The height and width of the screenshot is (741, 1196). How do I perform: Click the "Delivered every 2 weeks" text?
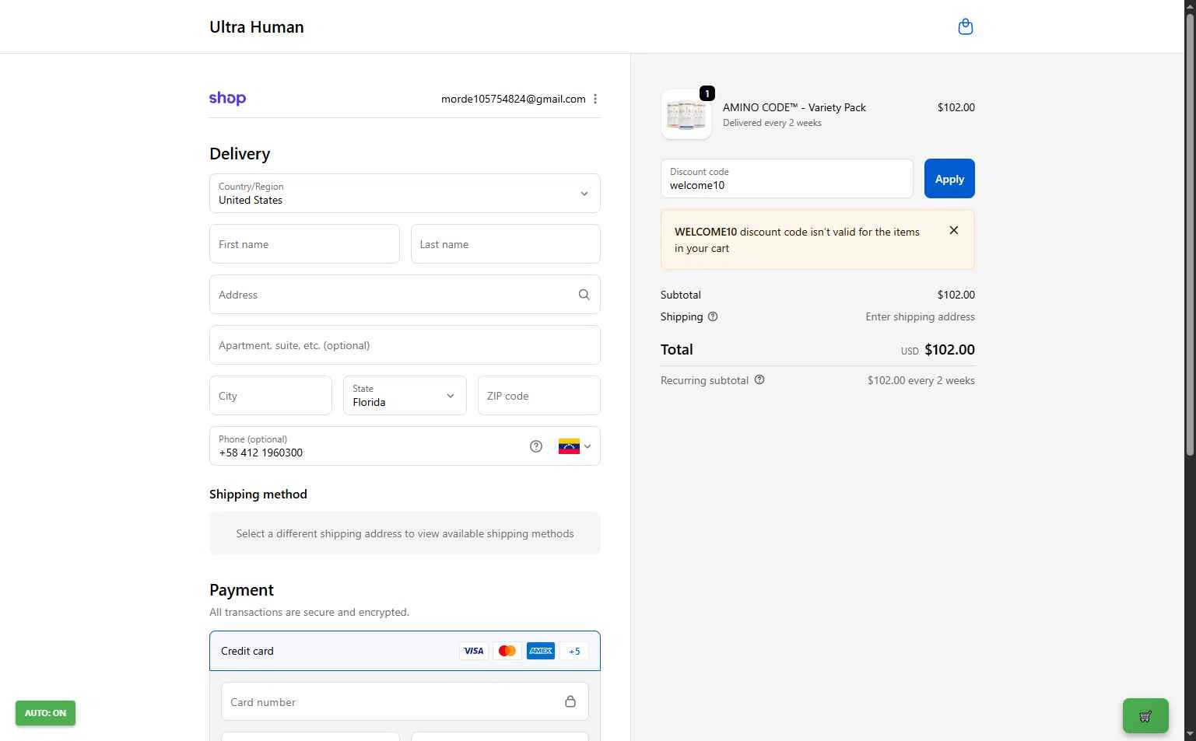pos(772,123)
